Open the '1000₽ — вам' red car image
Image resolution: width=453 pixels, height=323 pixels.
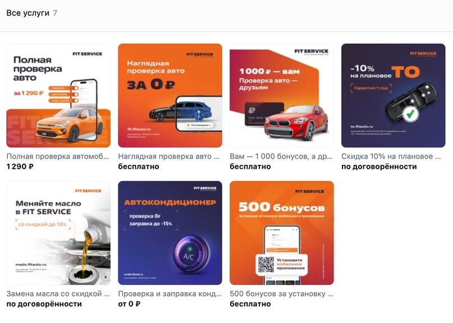coord(282,95)
